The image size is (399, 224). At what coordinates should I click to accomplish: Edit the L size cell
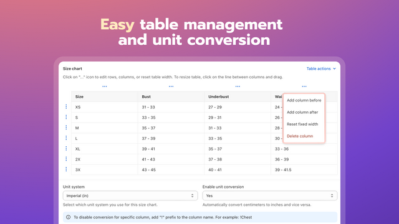tap(105, 138)
